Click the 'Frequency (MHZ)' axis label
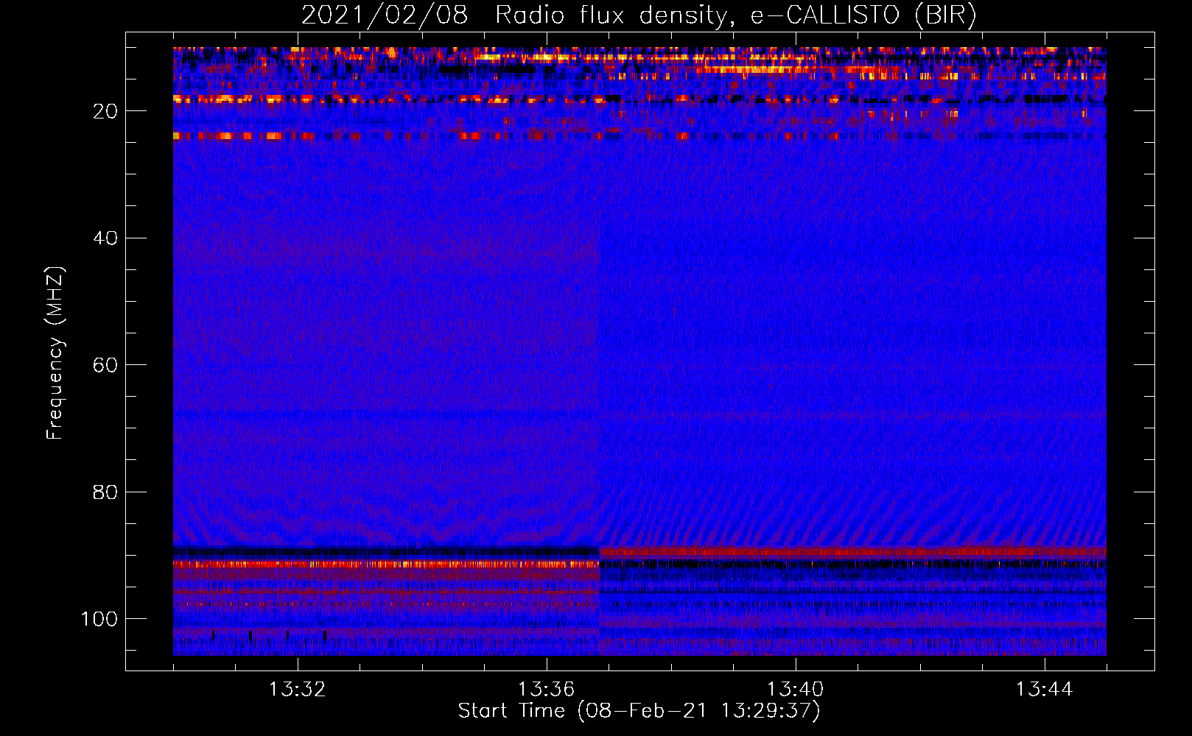This screenshot has width=1192, height=736. coord(55,353)
